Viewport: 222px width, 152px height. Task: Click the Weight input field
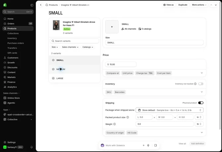pos(165,124)
